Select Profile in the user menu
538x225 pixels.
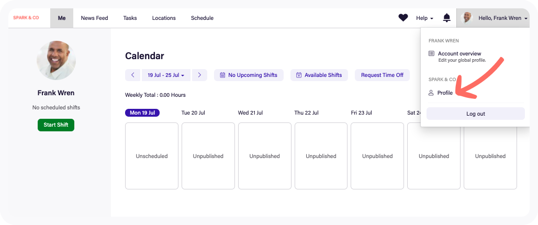point(445,93)
